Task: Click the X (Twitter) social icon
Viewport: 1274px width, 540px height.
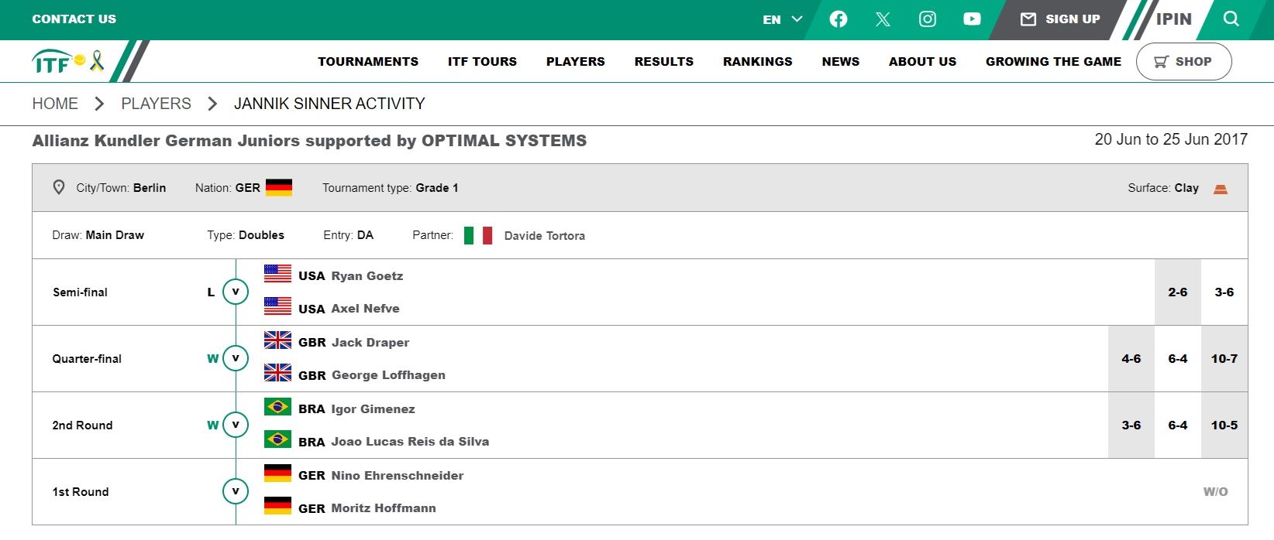Action: (883, 19)
